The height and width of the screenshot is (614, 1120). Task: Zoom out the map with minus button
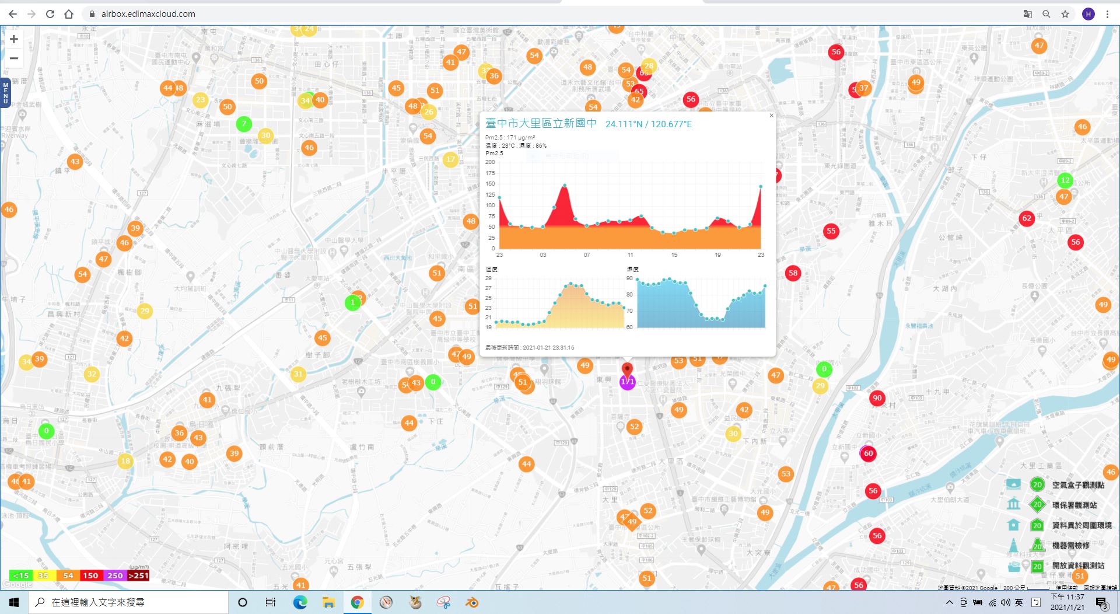[14, 58]
